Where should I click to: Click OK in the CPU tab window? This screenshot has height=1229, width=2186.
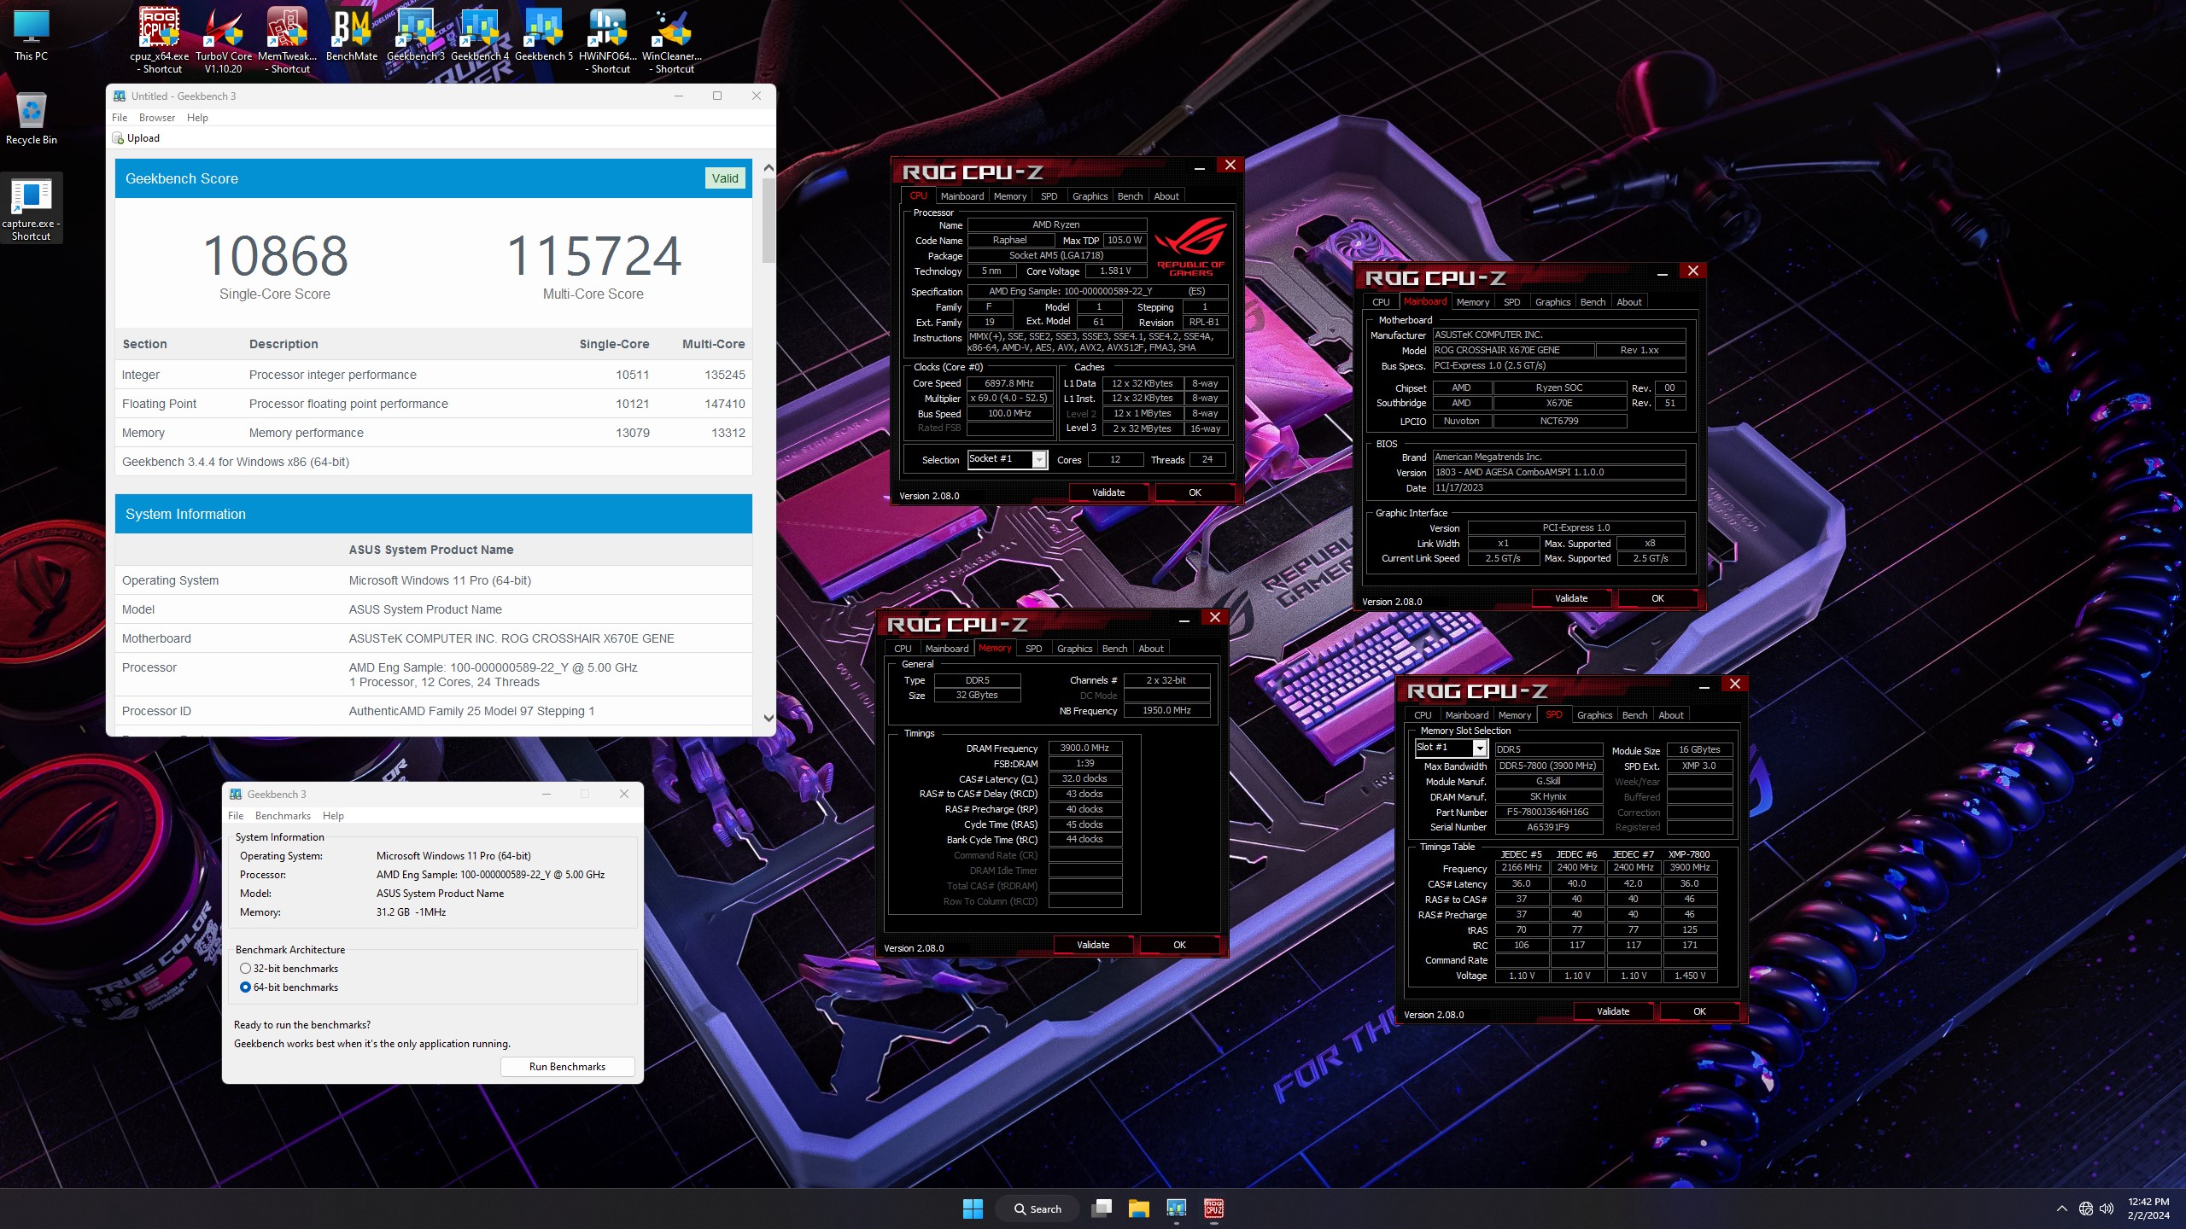(x=1195, y=492)
